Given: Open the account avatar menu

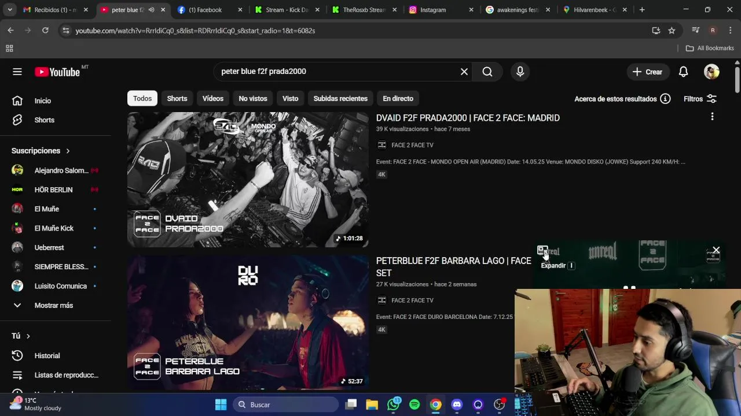Looking at the screenshot, I should click(x=711, y=72).
